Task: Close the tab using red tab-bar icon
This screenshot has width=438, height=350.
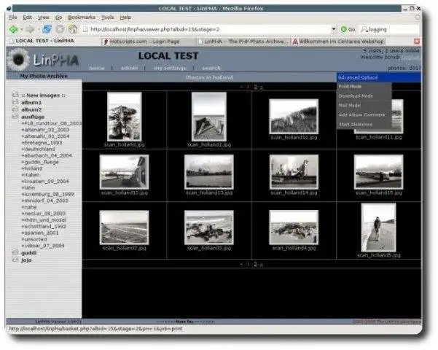Action: 417,42
